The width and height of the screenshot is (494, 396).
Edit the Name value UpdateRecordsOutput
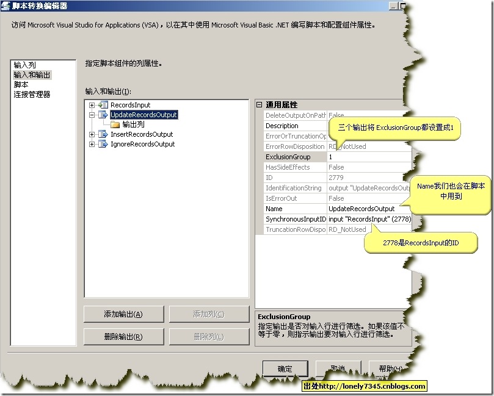(369, 209)
